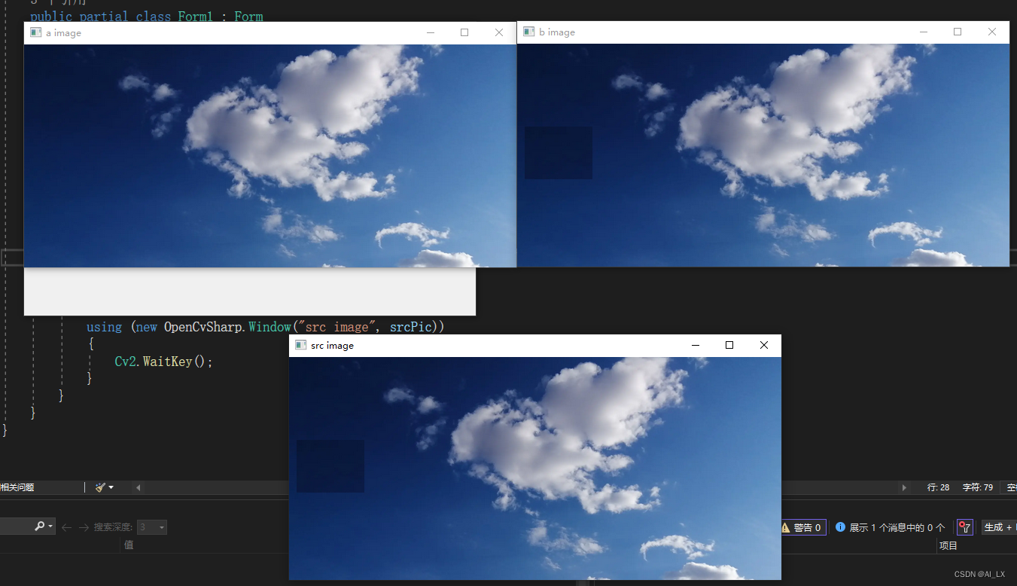The height and width of the screenshot is (586, 1017).
Task: Click the cloud picture in the a image window
Action: click(x=270, y=156)
